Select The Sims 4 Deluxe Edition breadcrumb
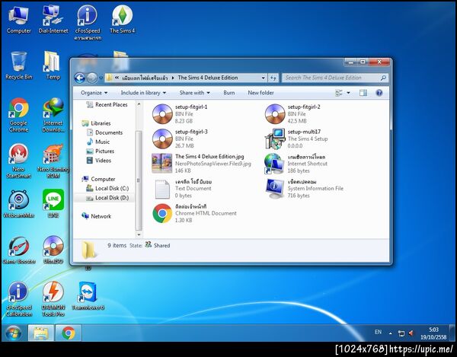This screenshot has height=357, width=457. 208,78
